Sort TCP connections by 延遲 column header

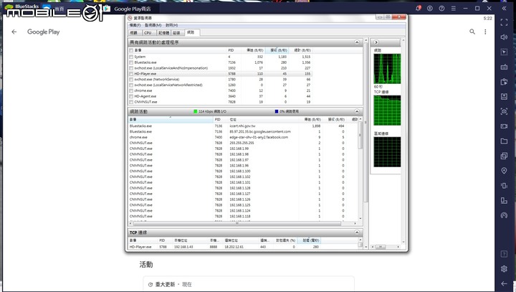310,240
